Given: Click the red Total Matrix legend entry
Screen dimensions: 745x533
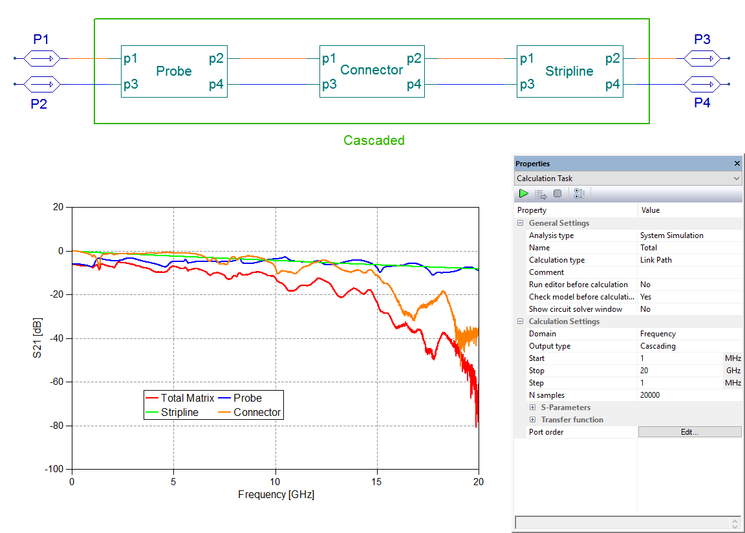Looking at the screenshot, I should [x=180, y=398].
